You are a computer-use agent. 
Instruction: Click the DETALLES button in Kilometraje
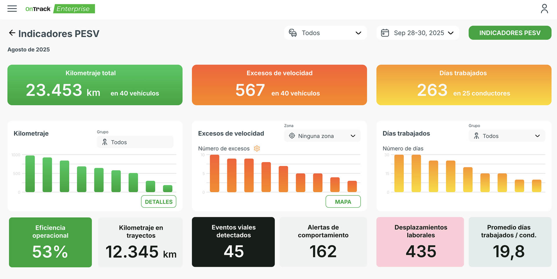(158, 202)
